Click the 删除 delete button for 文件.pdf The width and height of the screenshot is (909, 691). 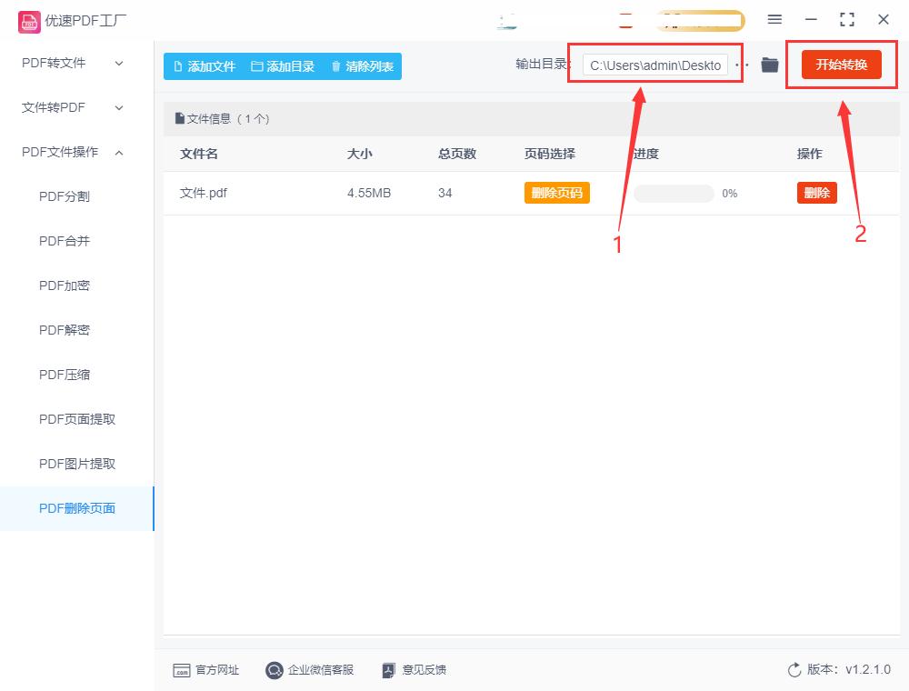point(816,193)
